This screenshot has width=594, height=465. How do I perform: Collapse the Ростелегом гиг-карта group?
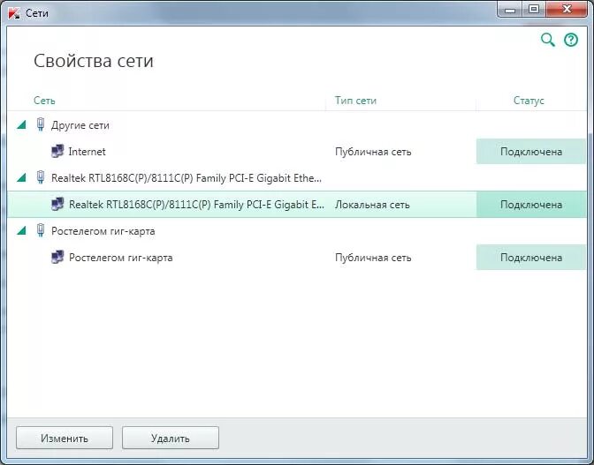coord(22,230)
